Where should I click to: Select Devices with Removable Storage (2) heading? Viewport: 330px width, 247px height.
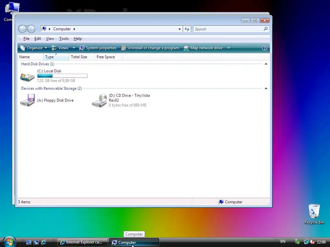[x=52, y=88]
